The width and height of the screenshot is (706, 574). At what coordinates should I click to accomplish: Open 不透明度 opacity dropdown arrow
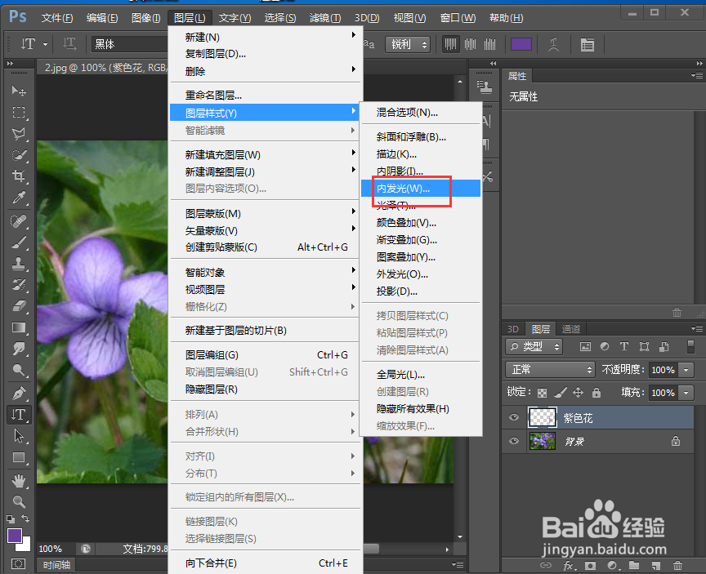point(686,370)
